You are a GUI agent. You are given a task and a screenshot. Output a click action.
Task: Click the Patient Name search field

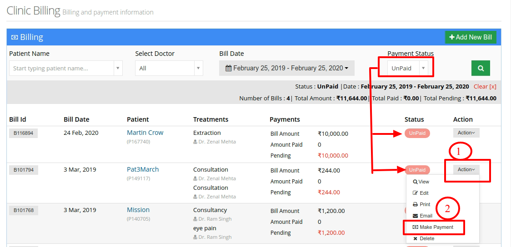(x=61, y=69)
